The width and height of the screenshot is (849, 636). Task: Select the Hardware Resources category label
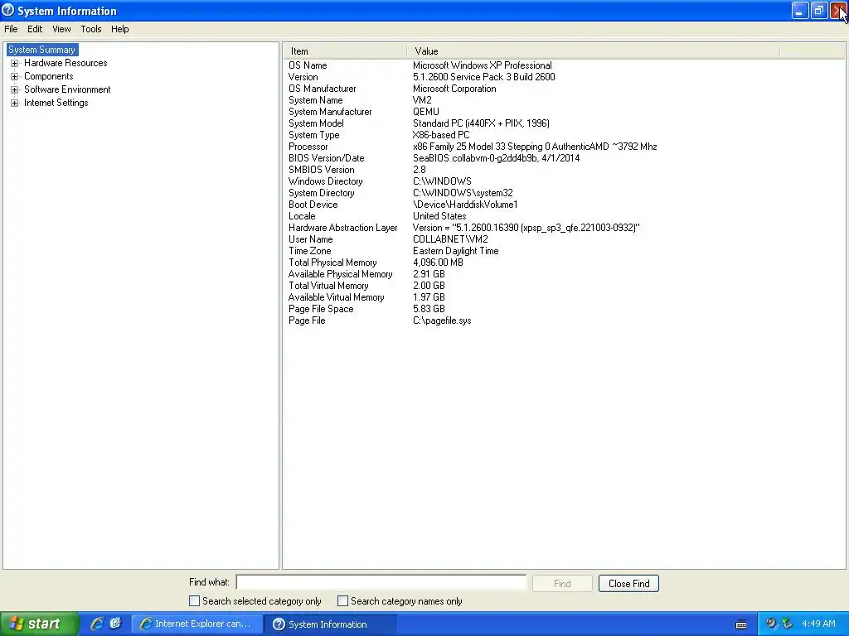pyautogui.click(x=65, y=63)
